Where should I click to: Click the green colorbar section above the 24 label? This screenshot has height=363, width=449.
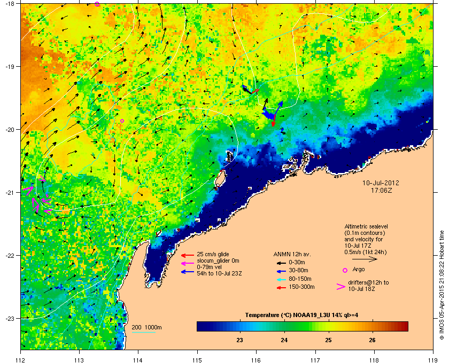click(x=284, y=326)
